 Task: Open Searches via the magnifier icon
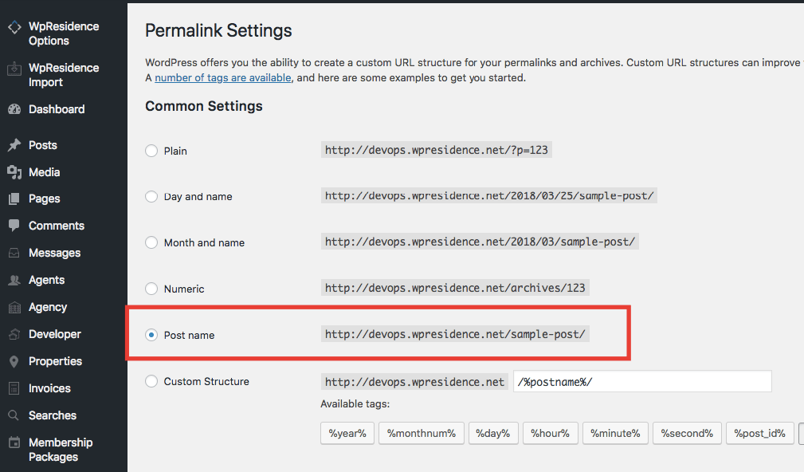tap(16, 415)
